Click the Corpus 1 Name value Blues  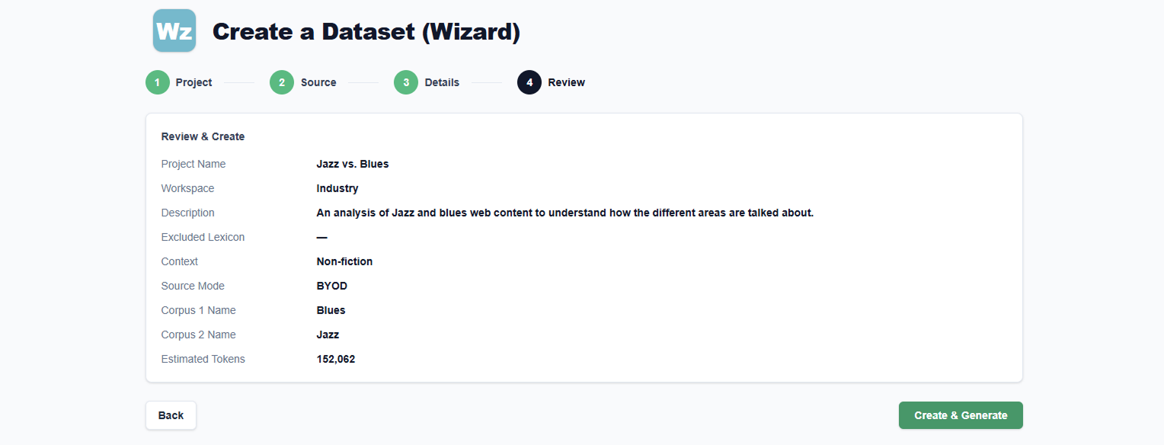(331, 310)
